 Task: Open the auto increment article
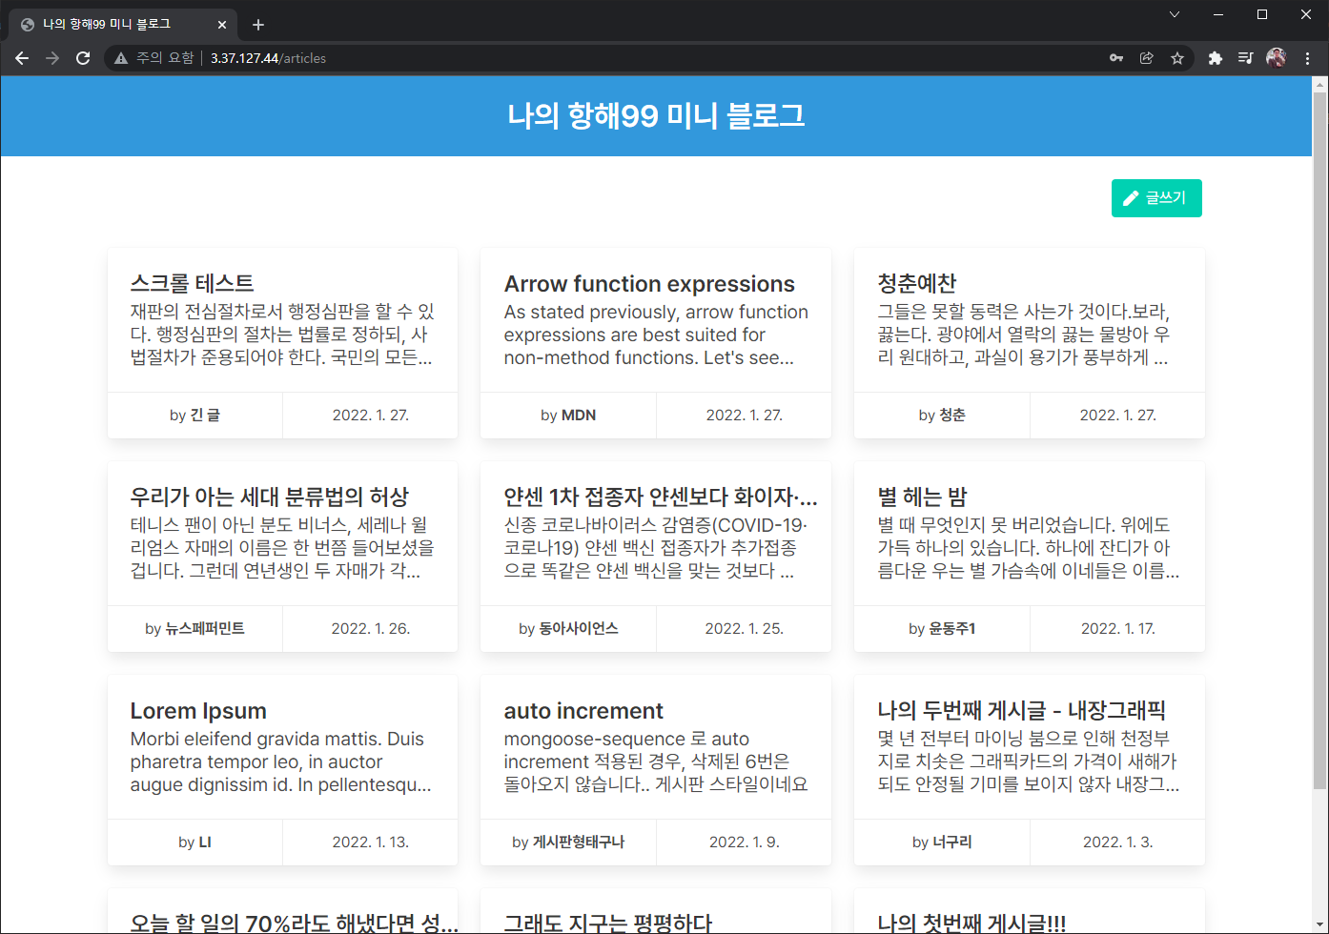tap(583, 711)
